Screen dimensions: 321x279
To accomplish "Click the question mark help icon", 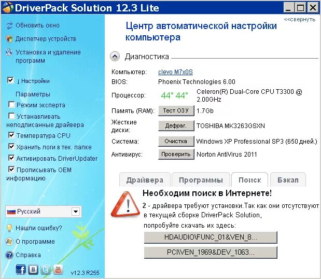I will 9,255.
